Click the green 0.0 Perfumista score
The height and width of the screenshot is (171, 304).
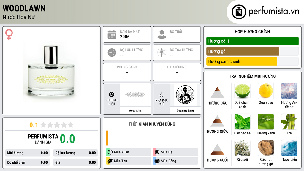tap(67, 139)
